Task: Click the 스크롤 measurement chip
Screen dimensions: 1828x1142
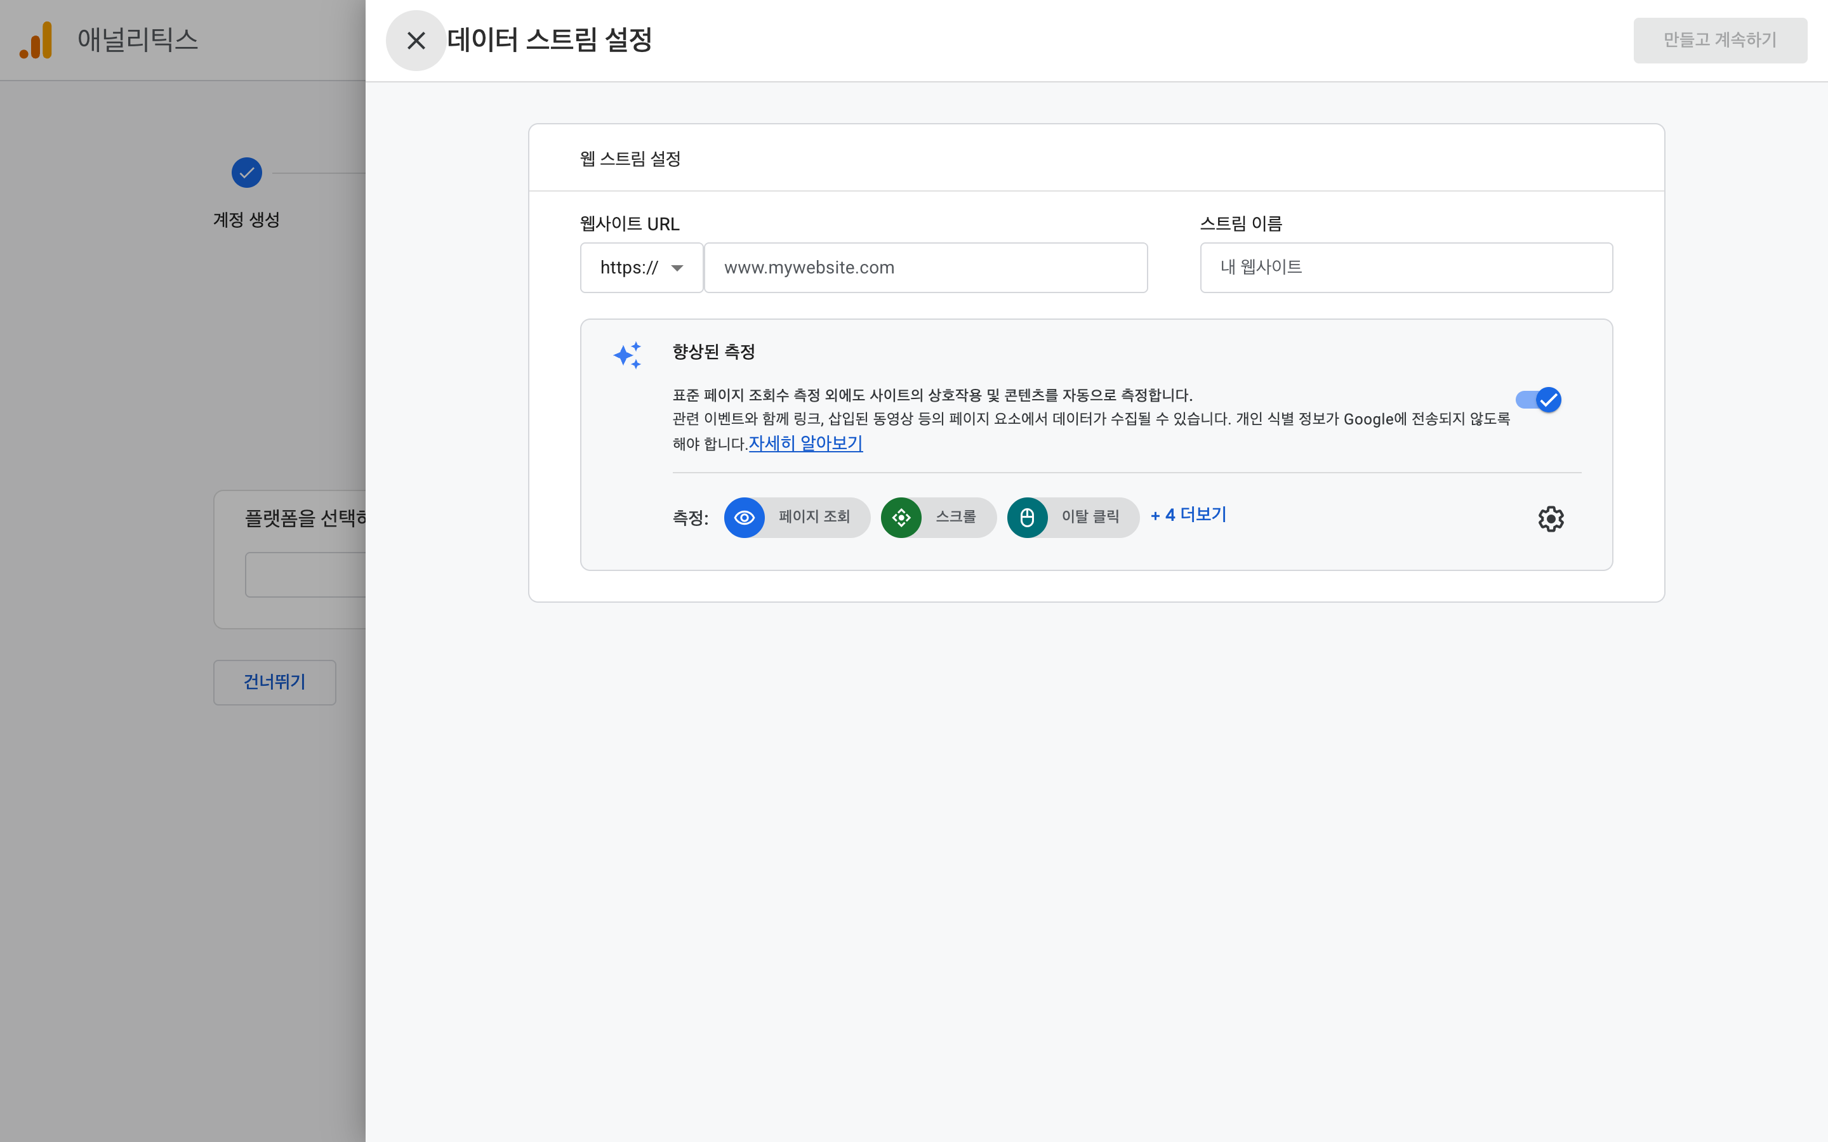Action: 938,517
